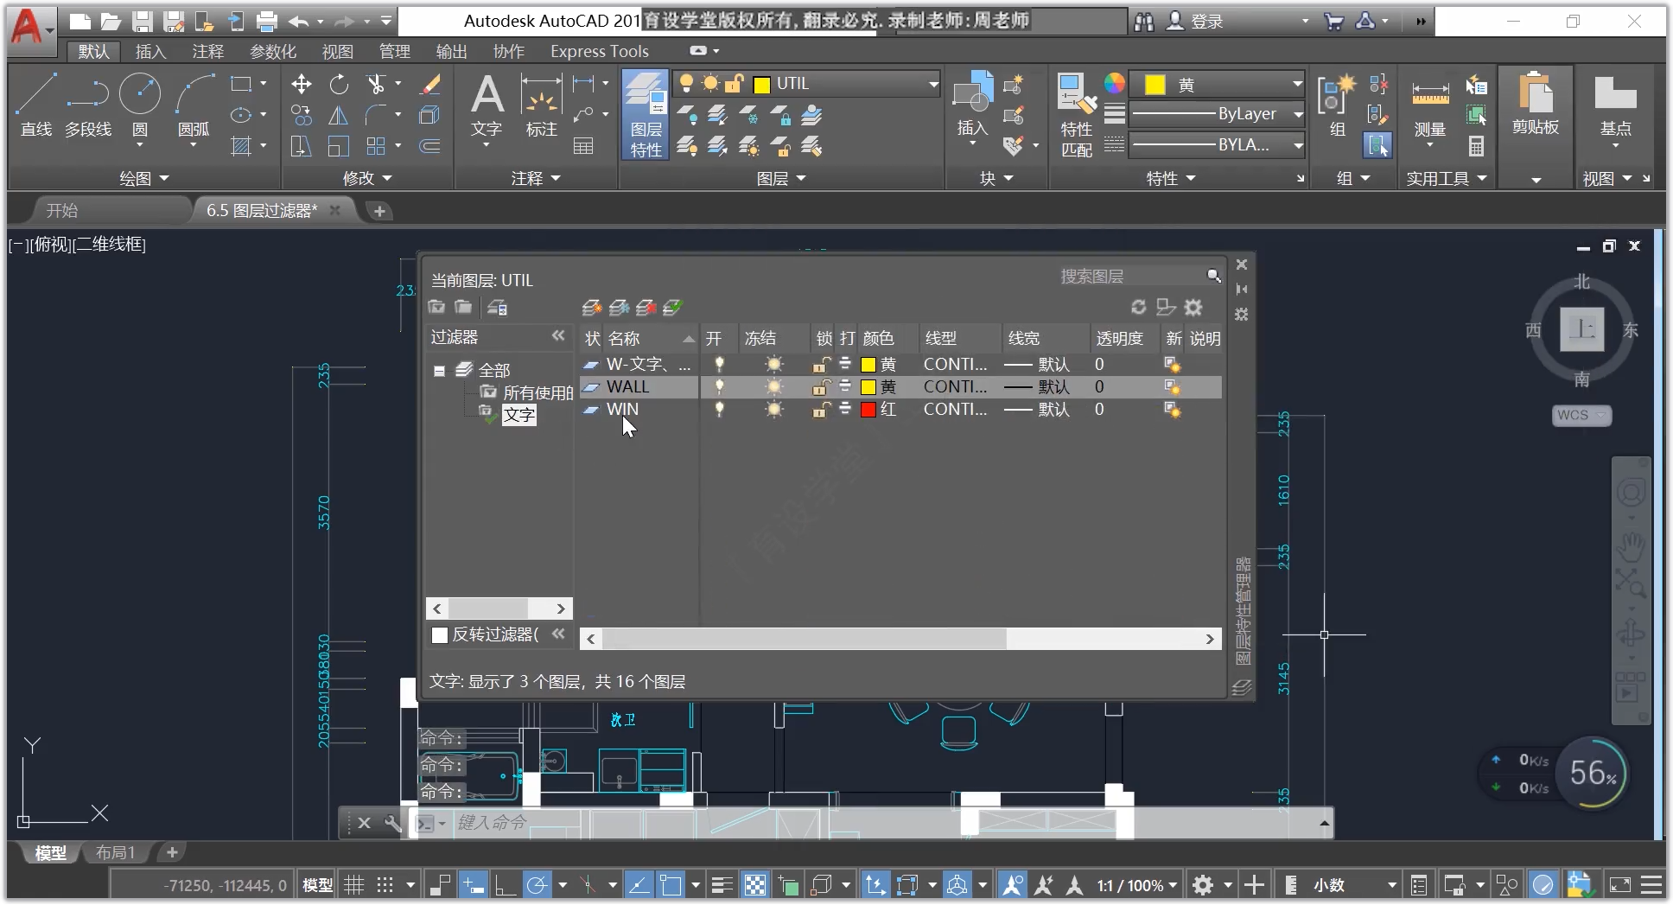Open layer manager Settings gear icon

[1193, 307]
